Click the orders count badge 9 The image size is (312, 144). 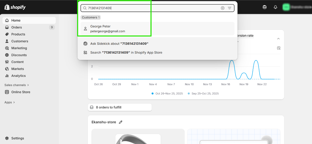pos(52,27)
